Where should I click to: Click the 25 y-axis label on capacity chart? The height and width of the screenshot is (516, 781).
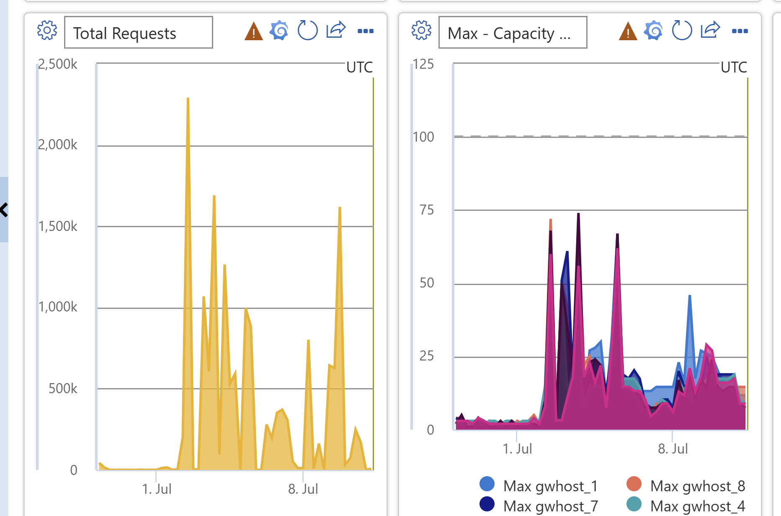(x=427, y=356)
